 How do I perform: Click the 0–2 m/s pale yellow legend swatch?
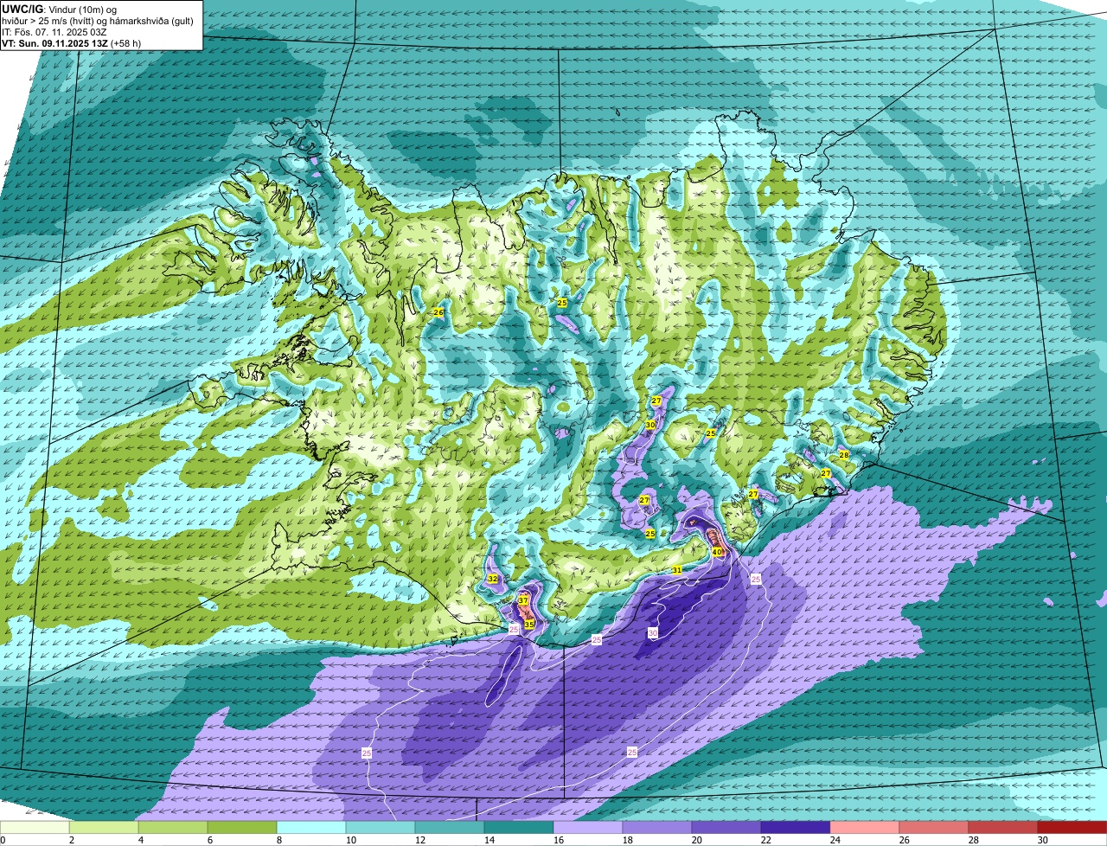pos(35,827)
